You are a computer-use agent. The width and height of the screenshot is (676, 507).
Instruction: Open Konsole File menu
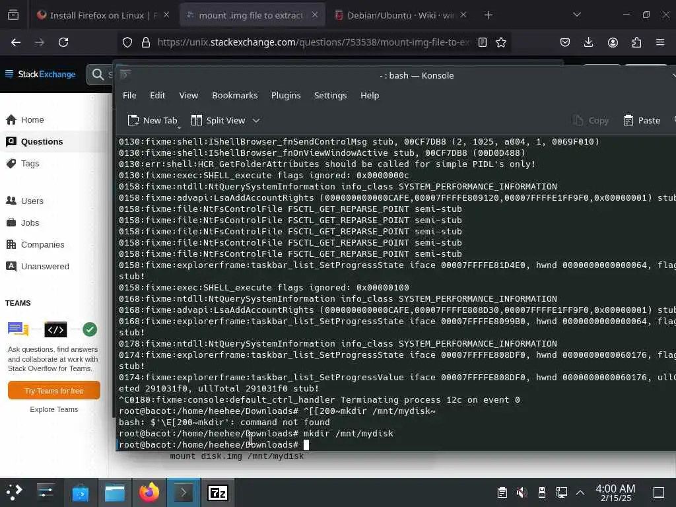point(129,95)
